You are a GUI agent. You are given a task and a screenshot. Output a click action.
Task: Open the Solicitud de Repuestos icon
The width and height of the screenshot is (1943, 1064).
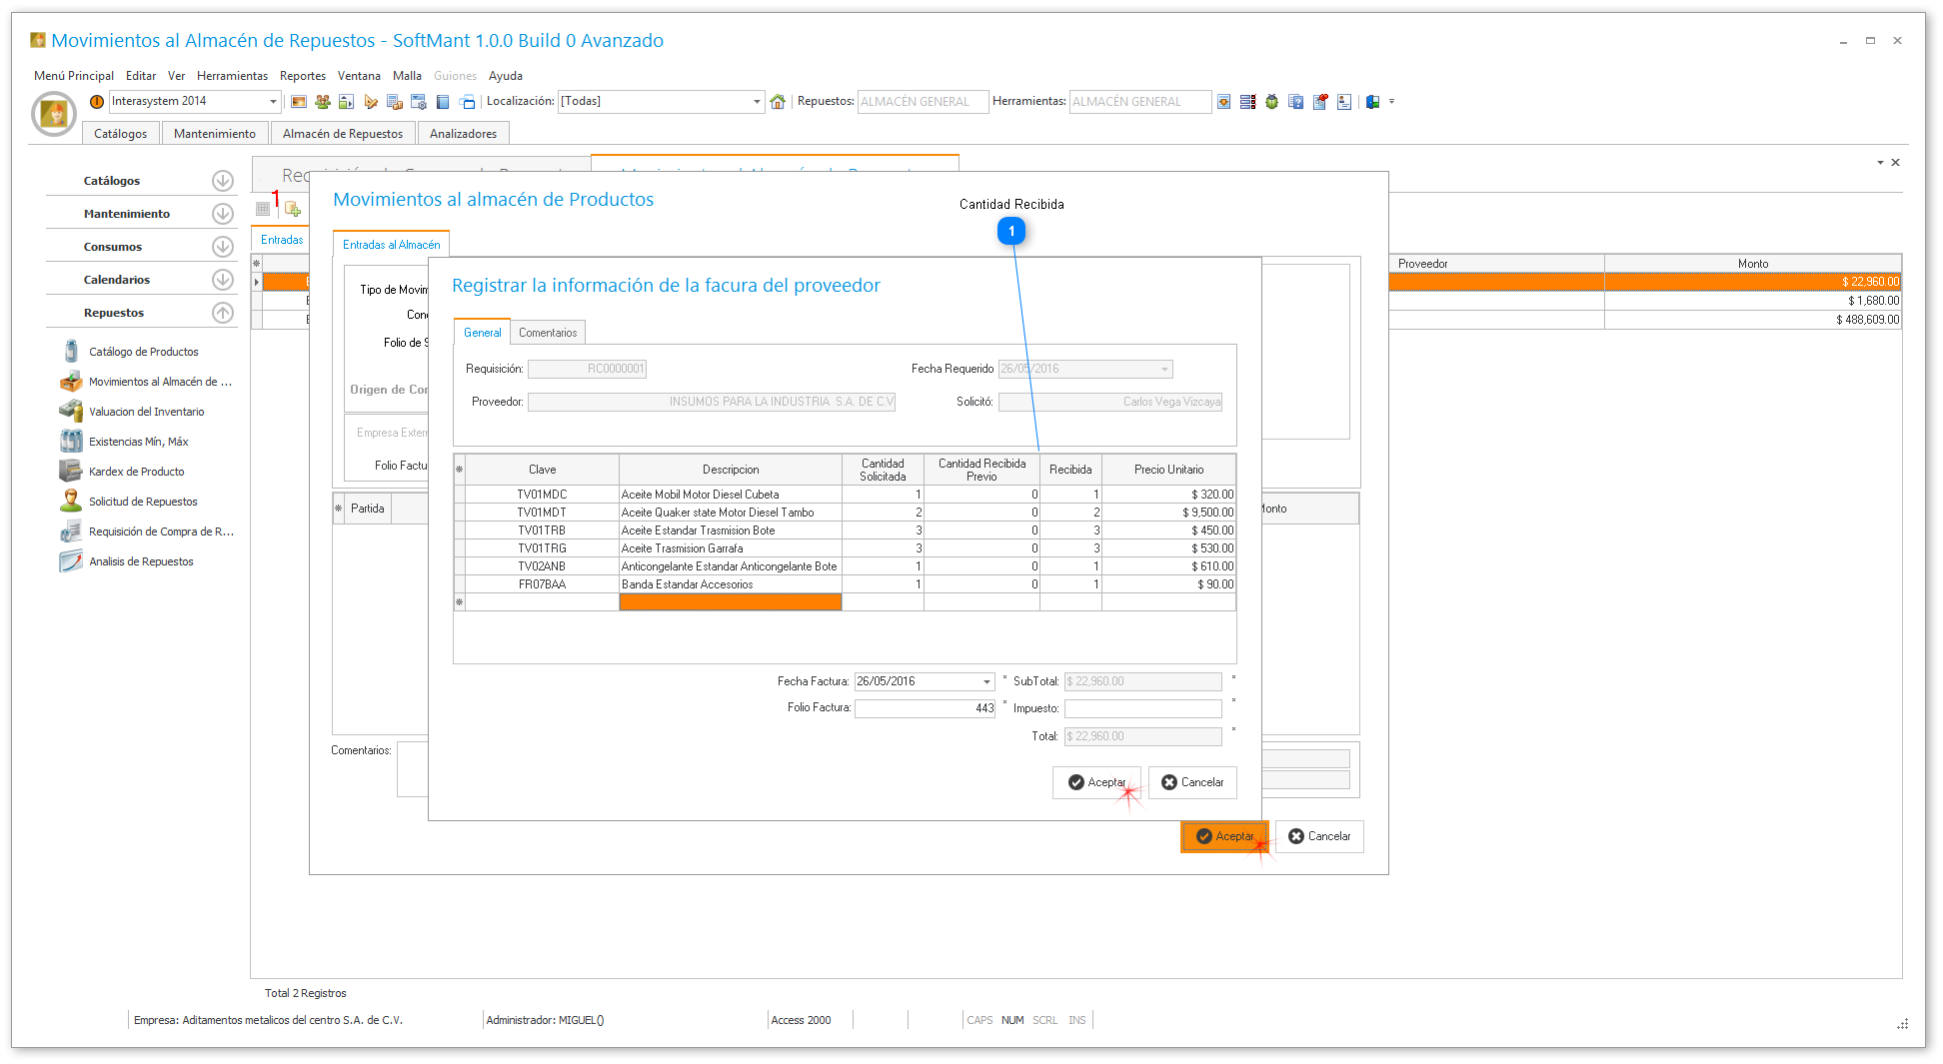point(71,502)
